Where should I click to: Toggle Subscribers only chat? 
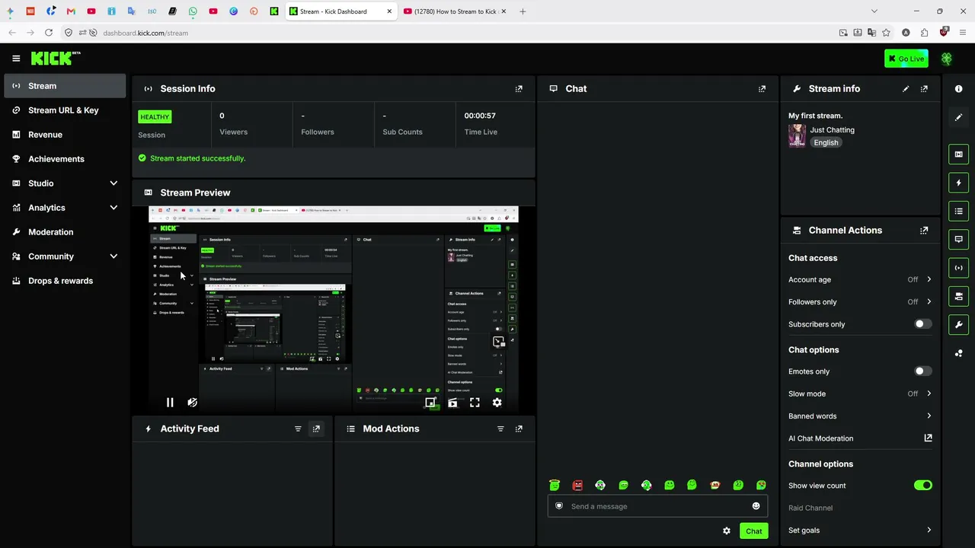click(922, 324)
